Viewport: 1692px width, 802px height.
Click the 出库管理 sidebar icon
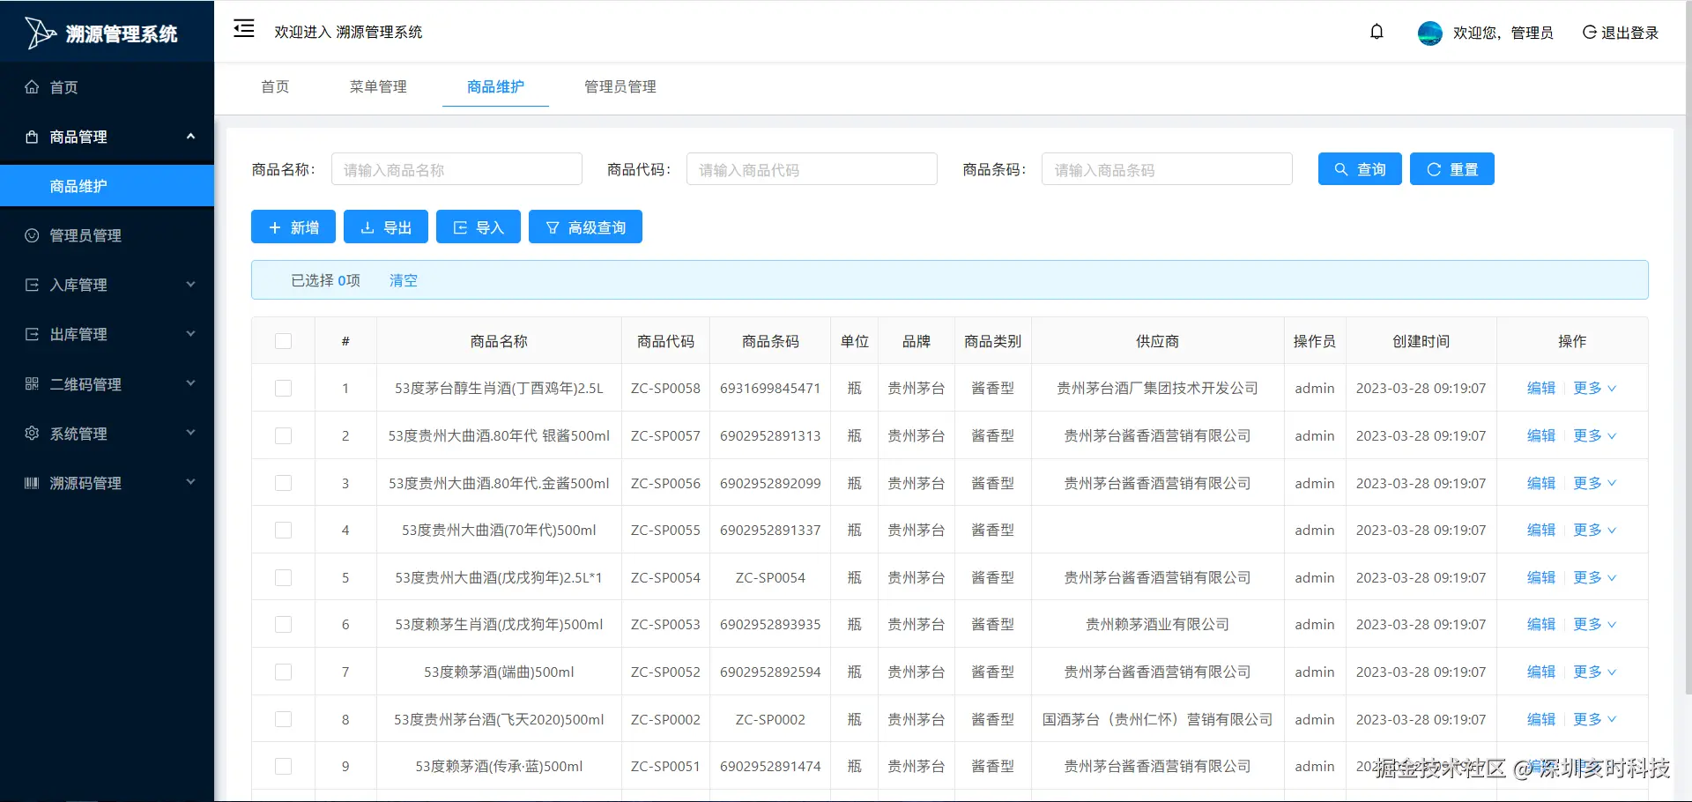(x=32, y=334)
